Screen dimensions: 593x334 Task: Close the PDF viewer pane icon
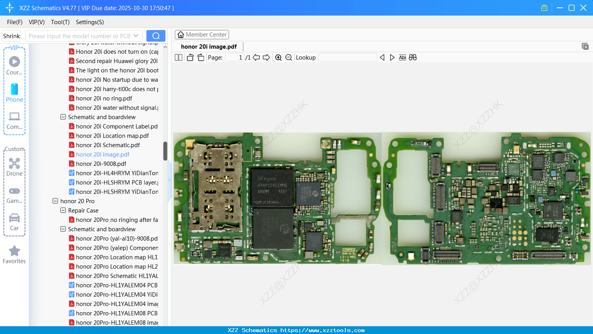pyautogui.click(x=585, y=46)
